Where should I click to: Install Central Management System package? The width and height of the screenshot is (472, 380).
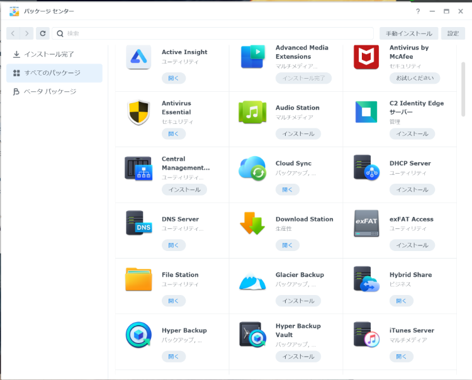click(184, 189)
